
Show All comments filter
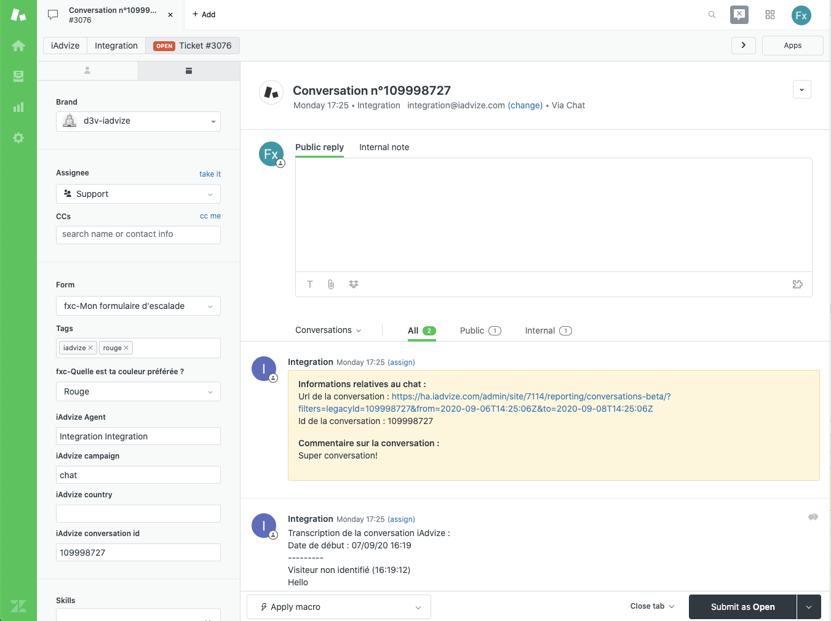point(421,331)
